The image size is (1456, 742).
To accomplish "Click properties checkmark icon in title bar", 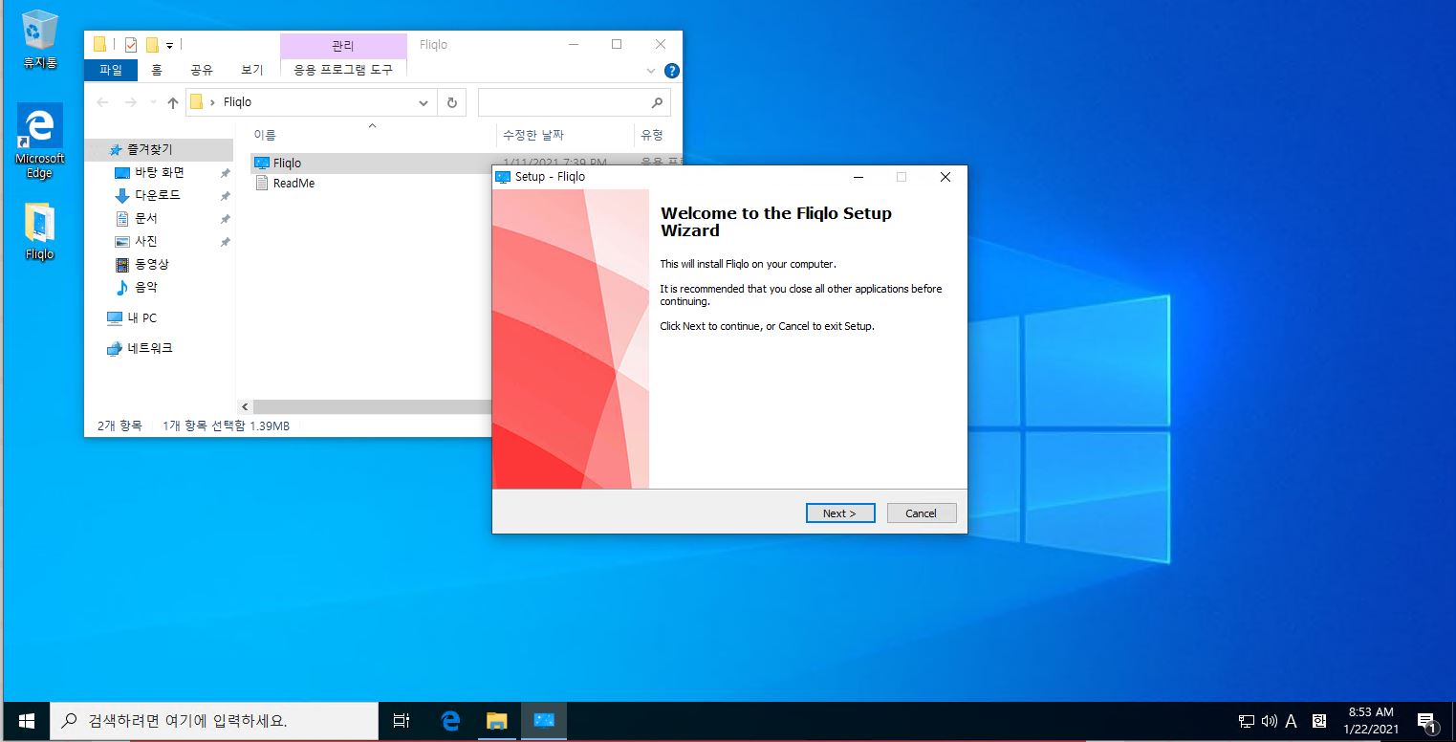I will tap(131, 45).
